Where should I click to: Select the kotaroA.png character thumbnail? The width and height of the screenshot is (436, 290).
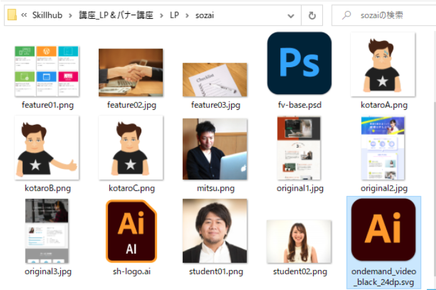coord(383,65)
